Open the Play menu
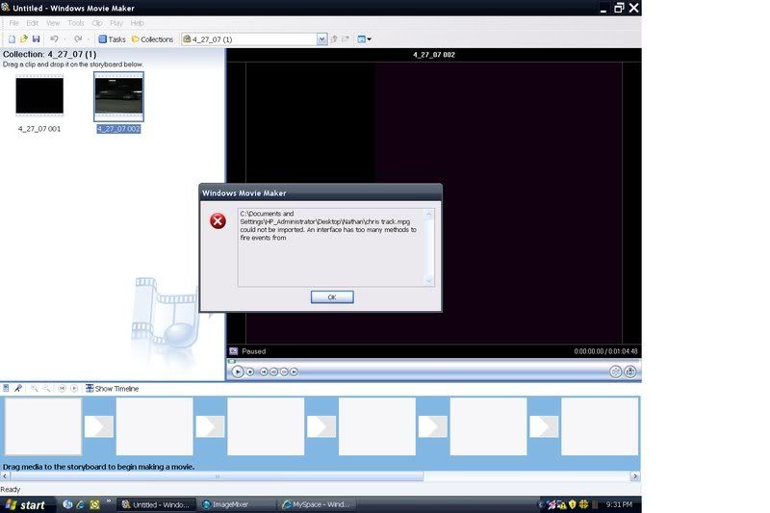 [116, 23]
